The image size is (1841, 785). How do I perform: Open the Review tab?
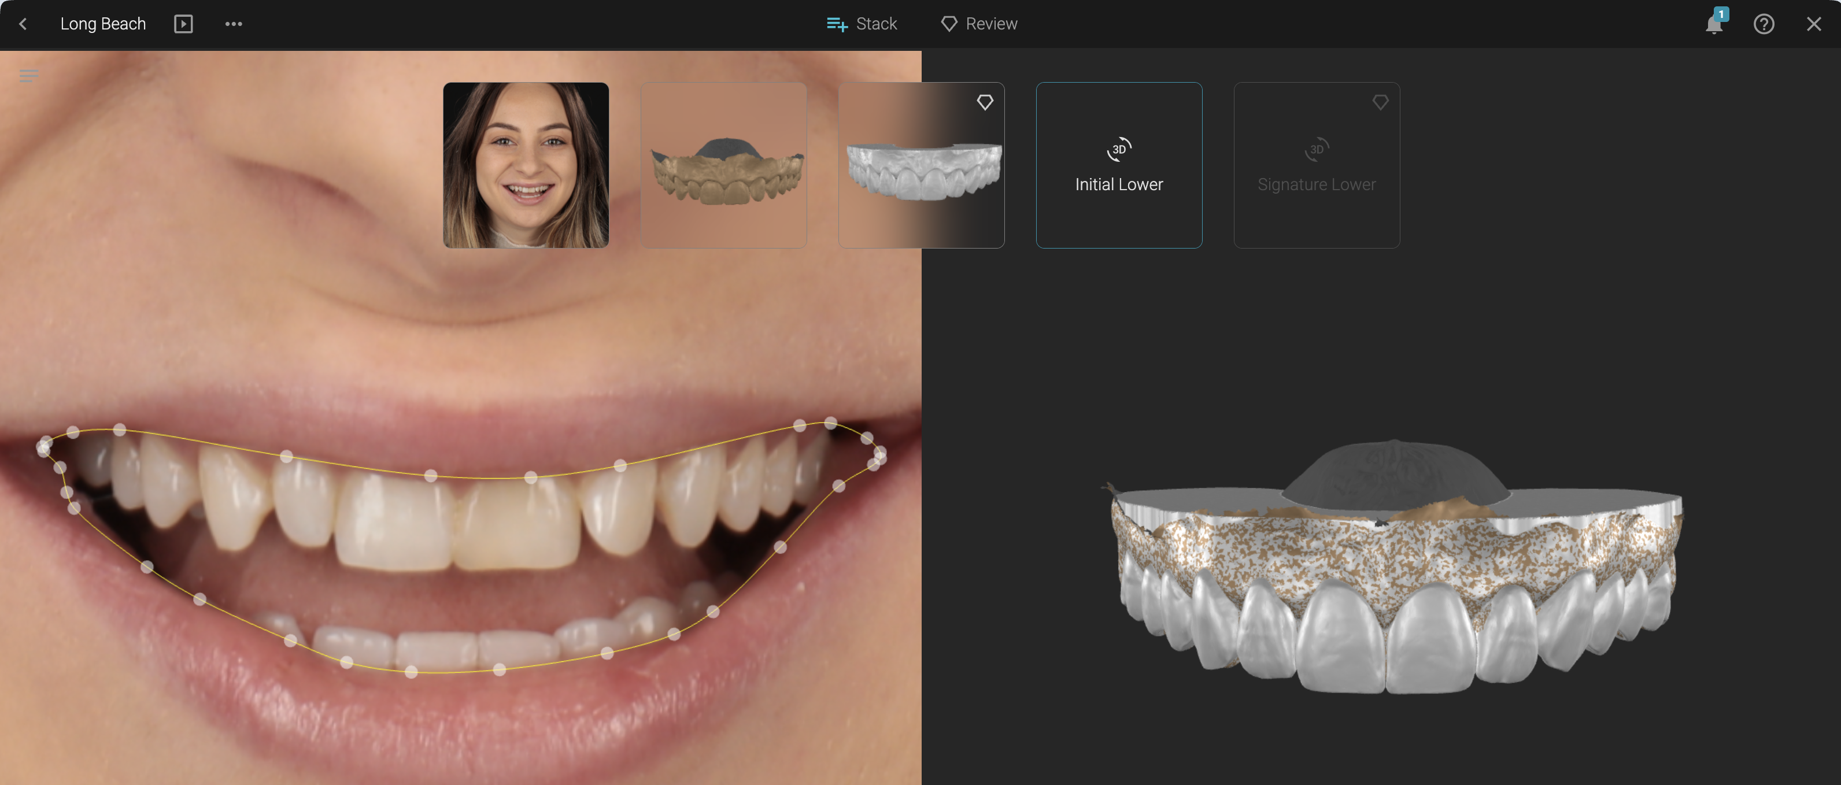click(979, 24)
